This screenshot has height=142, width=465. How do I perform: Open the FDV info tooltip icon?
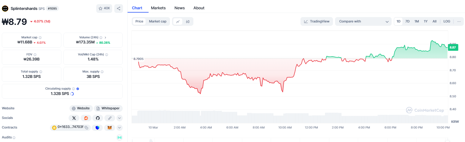point(35,55)
